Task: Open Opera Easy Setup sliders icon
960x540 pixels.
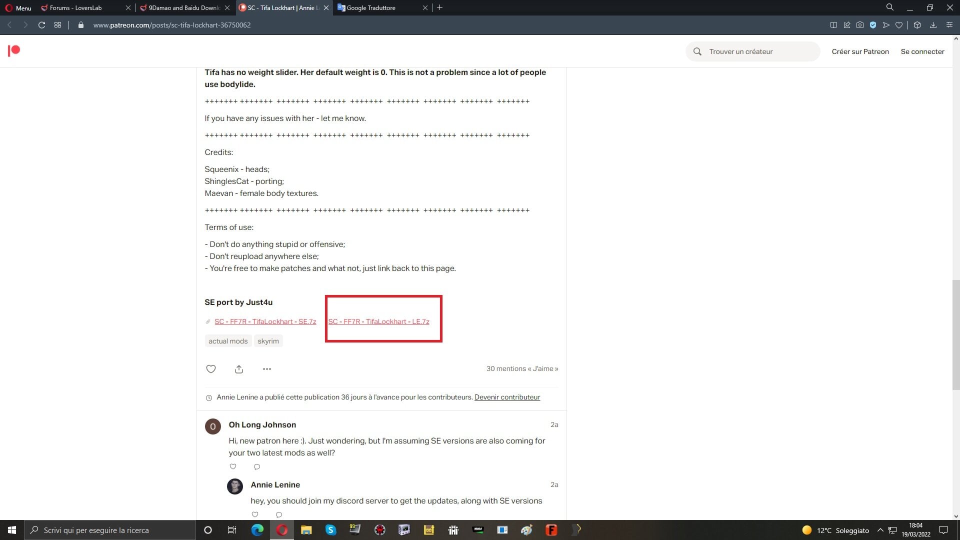Action: pyautogui.click(x=949, y=25)
